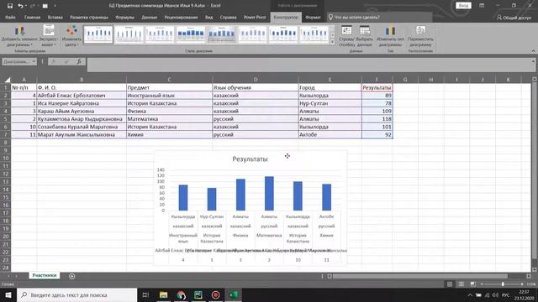This screenshot has width=538, height=302.
Task: Click the Insert Function fx icon
Action: click(x=79, y=61)
